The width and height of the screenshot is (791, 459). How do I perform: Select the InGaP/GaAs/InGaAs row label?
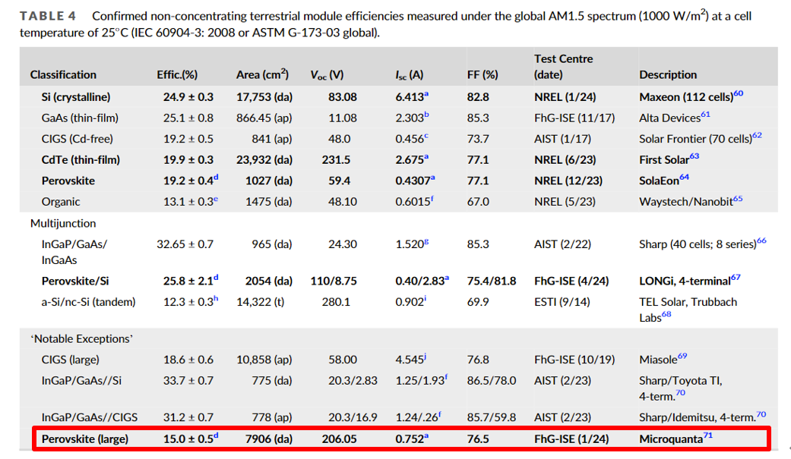coord(74,252)
